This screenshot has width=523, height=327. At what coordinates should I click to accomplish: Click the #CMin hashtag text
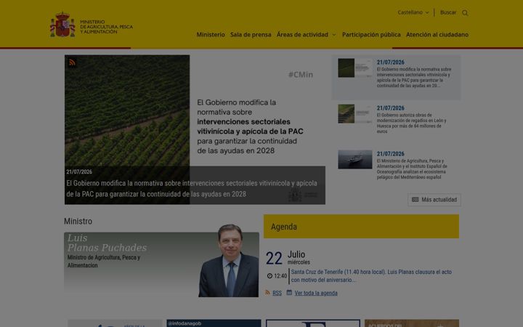(x=301, y=74)
